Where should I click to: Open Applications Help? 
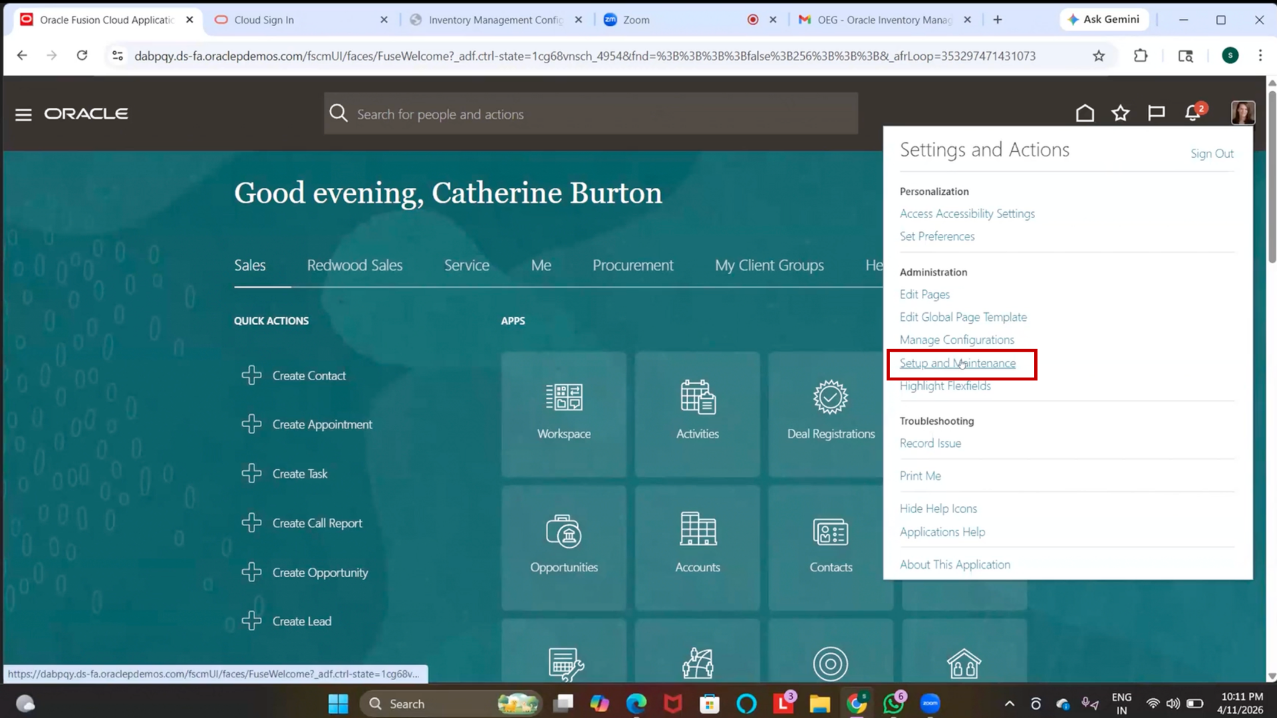pyautogui.click(x=942, y=531)
